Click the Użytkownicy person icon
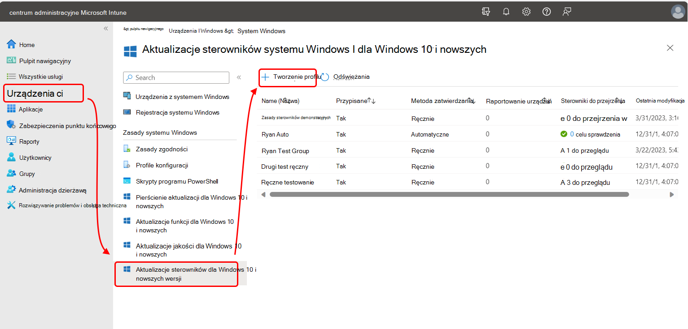 click(11, 158)
